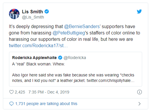This screenshot has width=150, height=112.
Task: Open Lis Smith's profile picture
Action: coord(14,14)
